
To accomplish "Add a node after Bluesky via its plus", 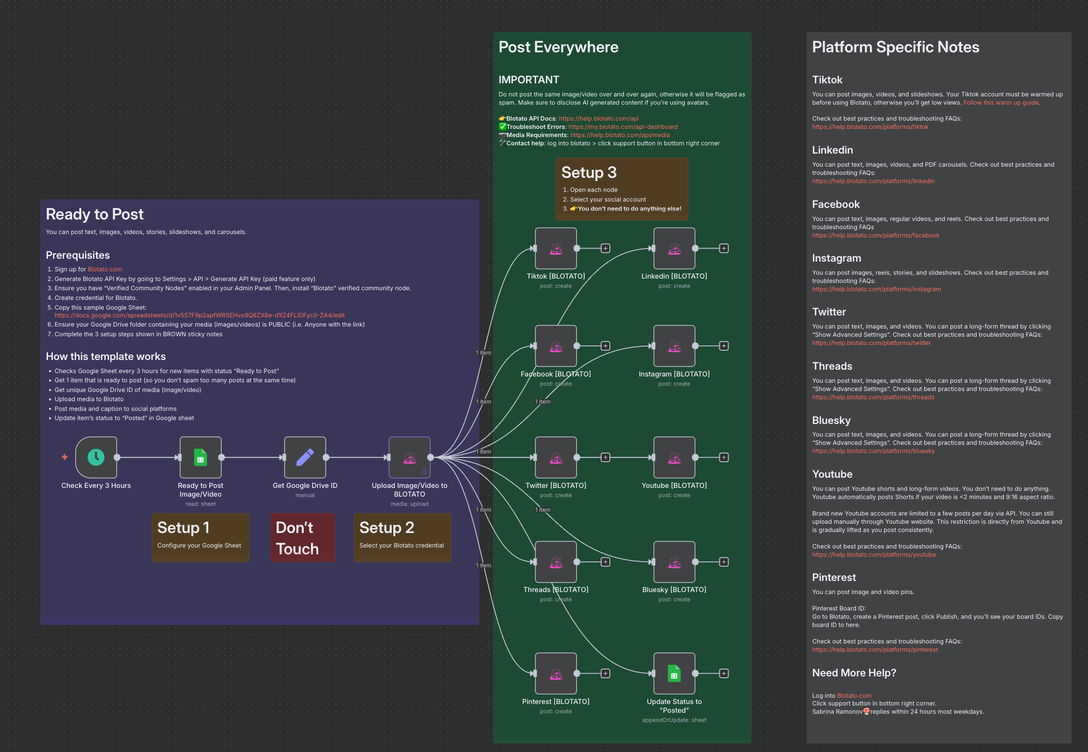I will point(724,562).
